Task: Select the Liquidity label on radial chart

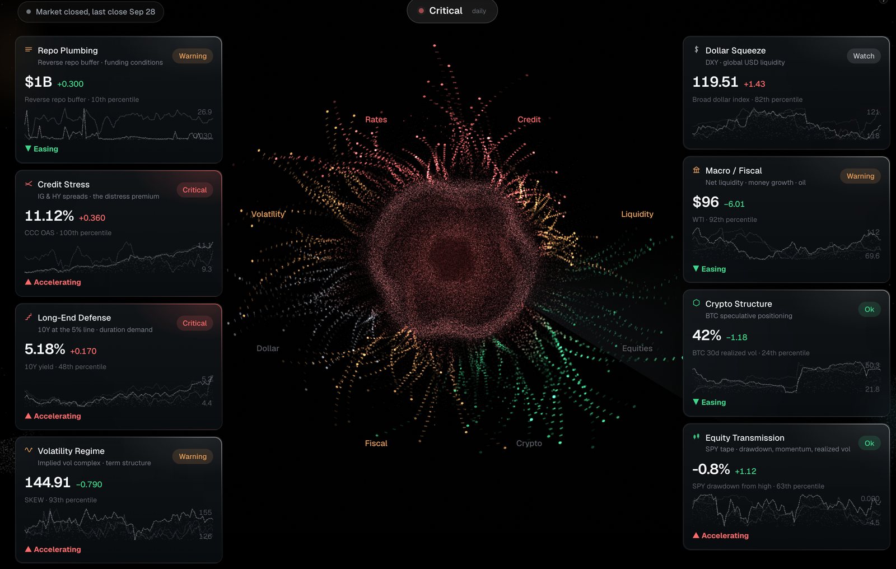Action: pos(637,214)
